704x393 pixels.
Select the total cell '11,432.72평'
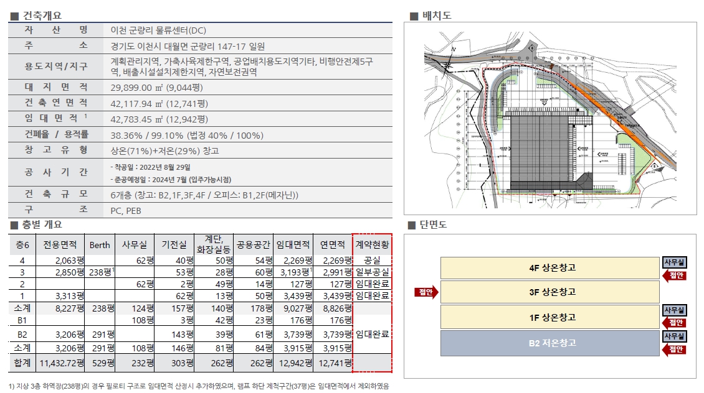click(x=62, y=363)
